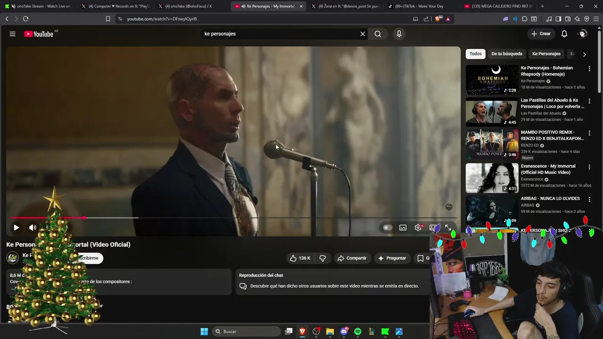Open Brave Rewards triangle icon

tap(448, 19)
